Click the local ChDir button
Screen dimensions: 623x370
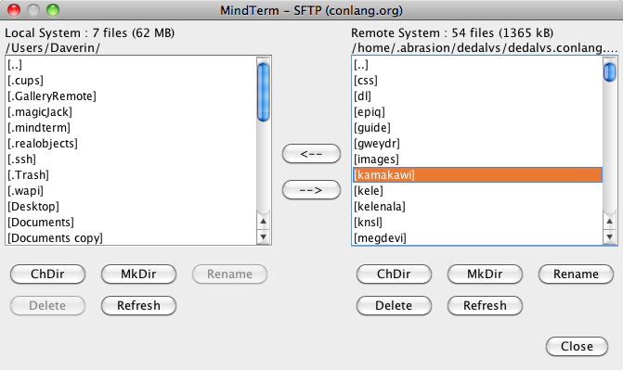point(47,274)
